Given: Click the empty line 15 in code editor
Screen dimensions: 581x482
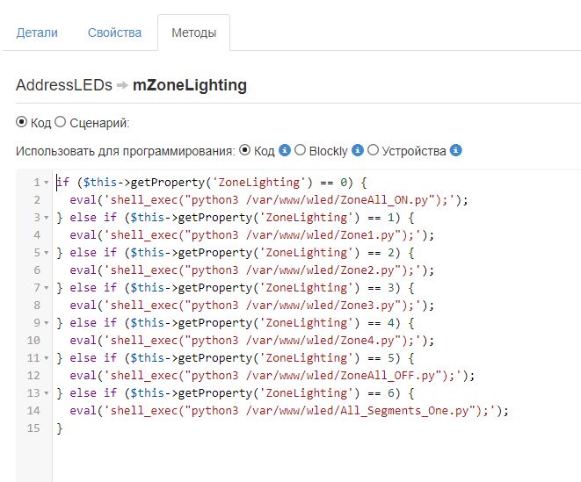Looking at the screenshot, I should (x=264, y=428).
